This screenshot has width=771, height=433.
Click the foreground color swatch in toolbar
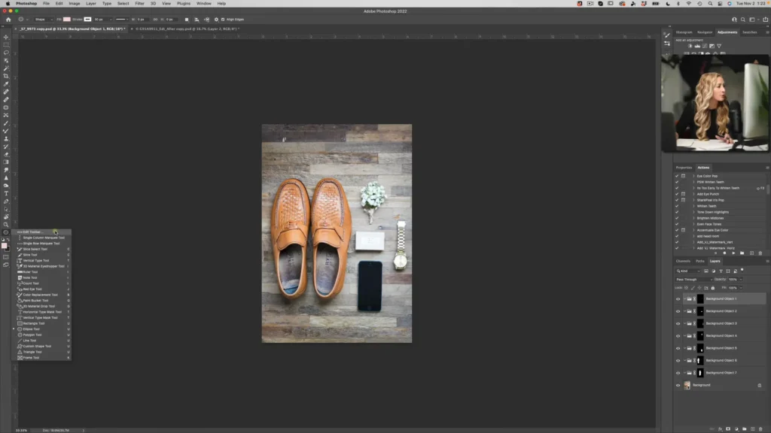point(5,246)
